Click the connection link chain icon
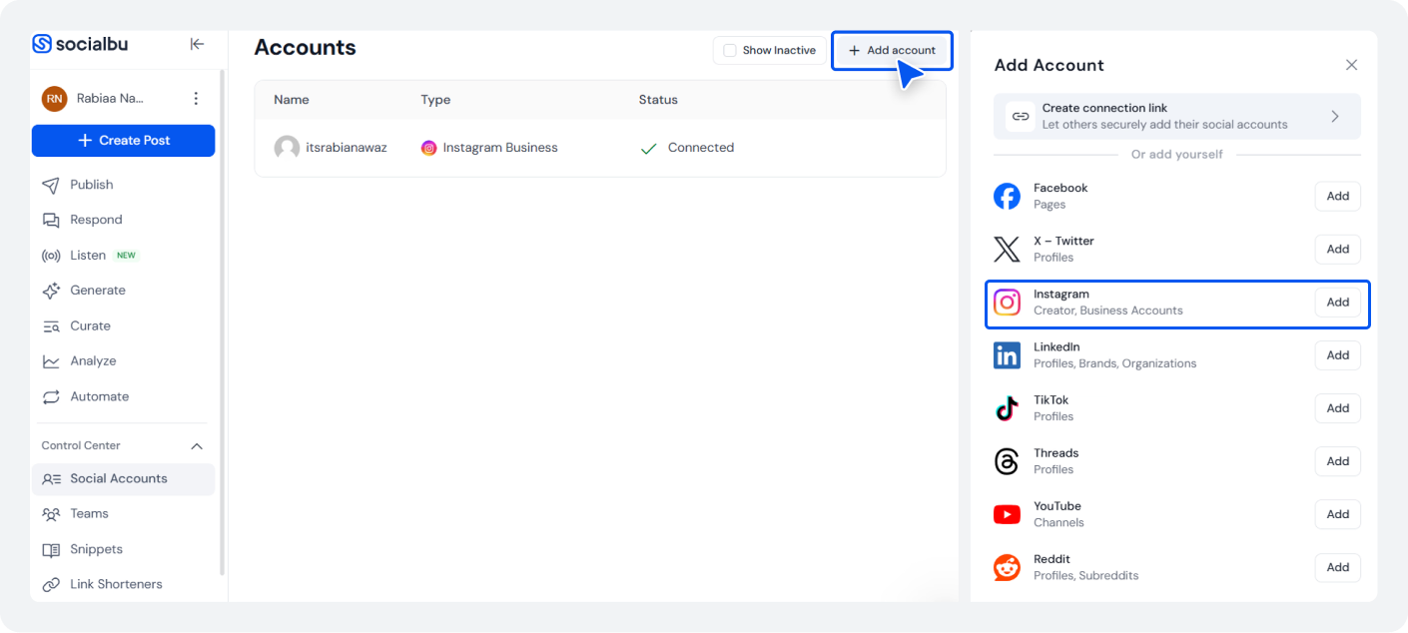This screenshot has width=1408, height=633. click(x=1020, y=116)
